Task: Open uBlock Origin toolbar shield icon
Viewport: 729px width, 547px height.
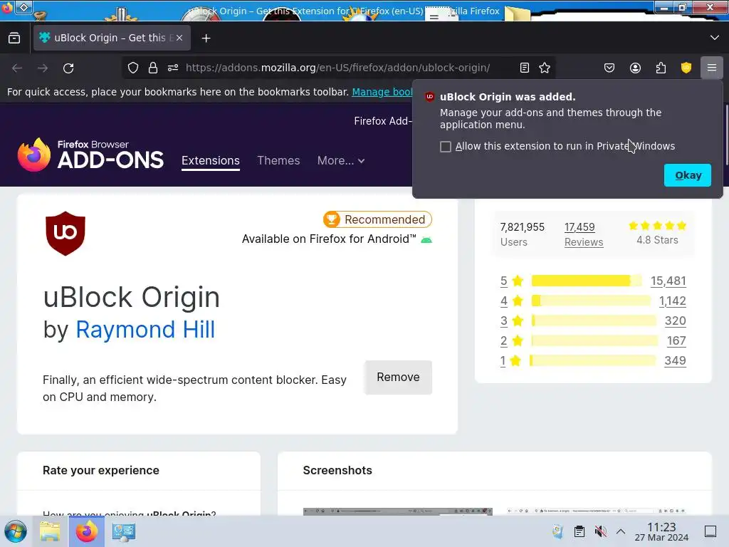Action: pos(686,68)
